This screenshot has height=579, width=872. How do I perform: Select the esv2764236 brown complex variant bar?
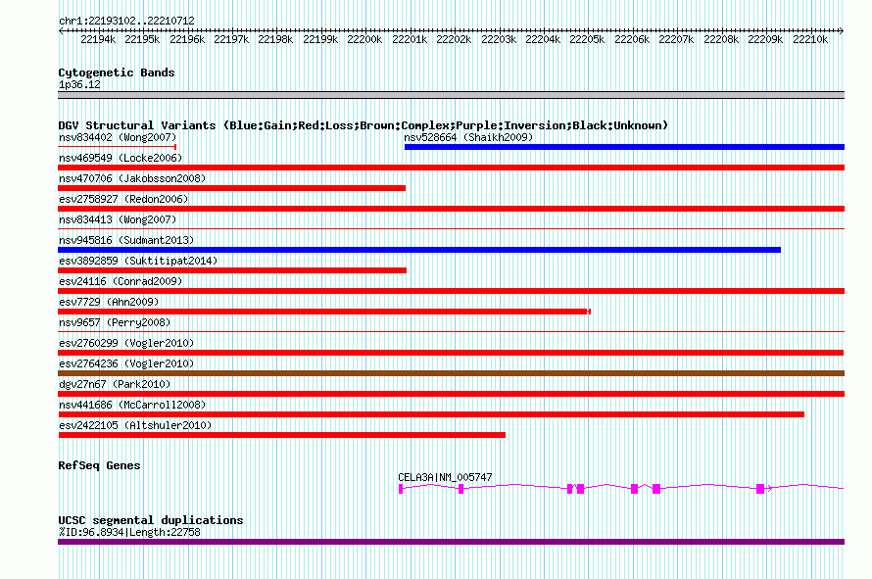[x=451, y=373]
